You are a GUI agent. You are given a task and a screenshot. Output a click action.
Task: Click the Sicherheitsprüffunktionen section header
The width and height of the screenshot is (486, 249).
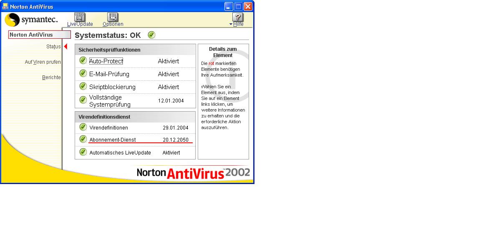coord(135,50)
